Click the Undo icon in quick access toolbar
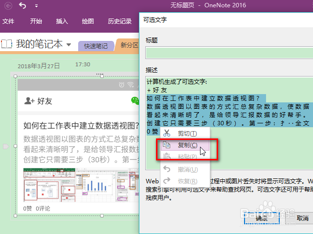The width and height of the screenshot is (313, 234). tap(22, 5)
